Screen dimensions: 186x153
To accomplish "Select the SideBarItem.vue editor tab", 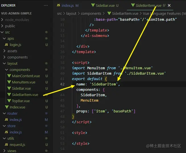I will pos(148,5).
